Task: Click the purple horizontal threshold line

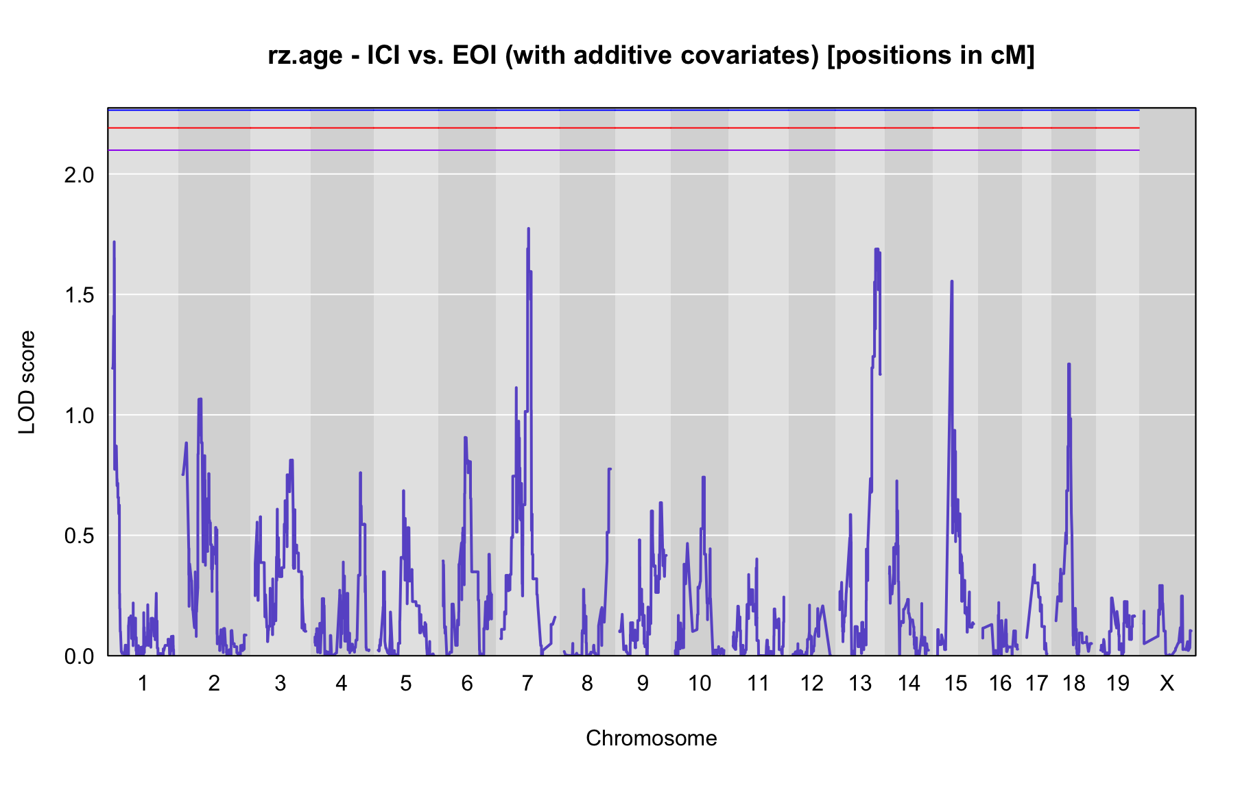Action: (623, 150)
